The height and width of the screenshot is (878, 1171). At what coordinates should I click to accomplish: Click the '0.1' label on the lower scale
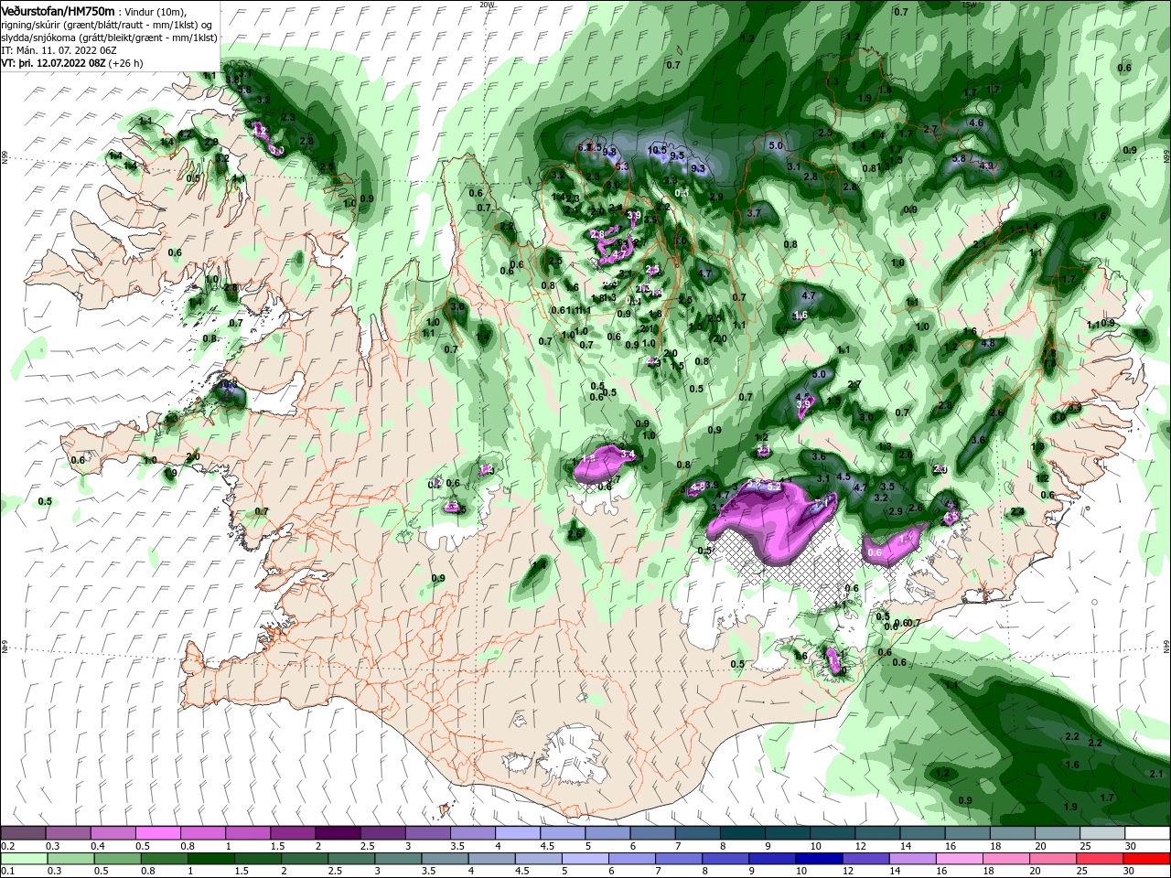tap(7, 872)
